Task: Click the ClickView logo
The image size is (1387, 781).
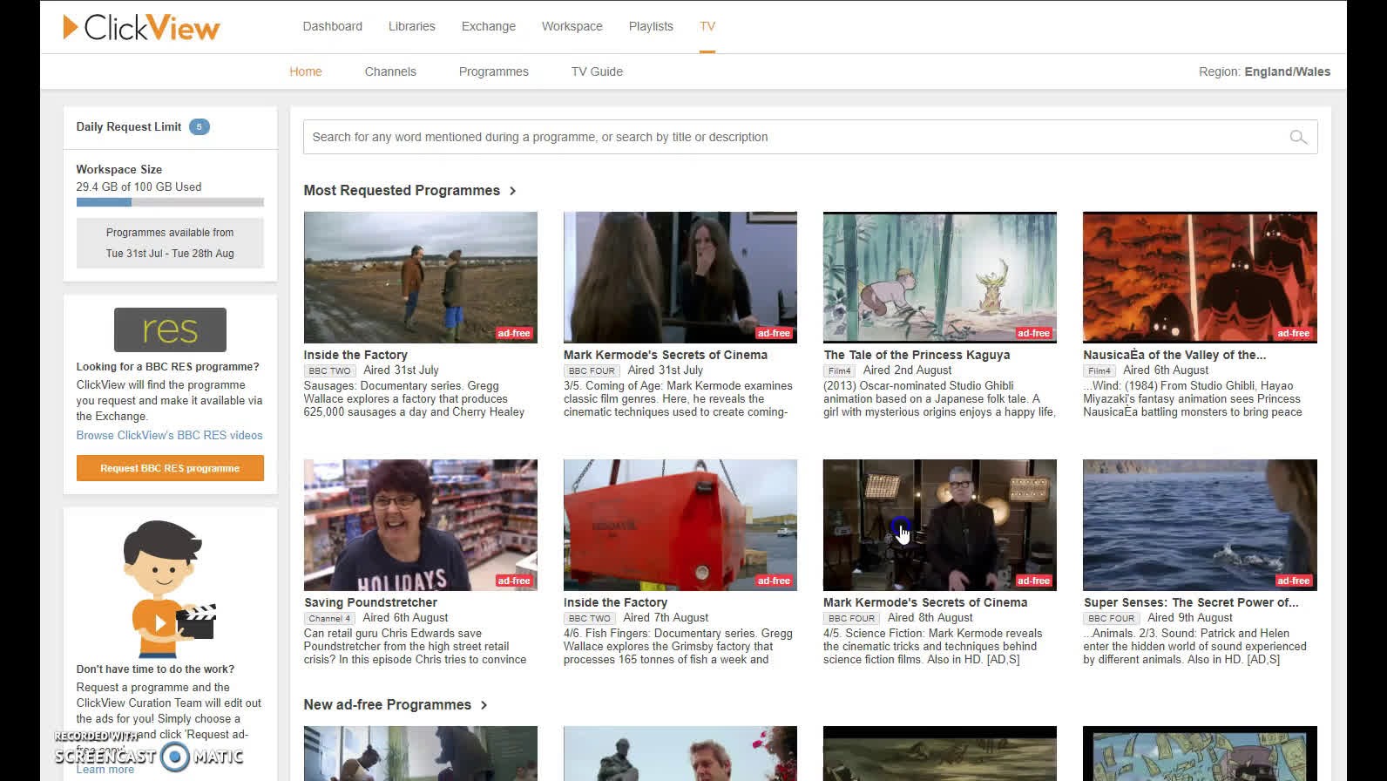Action: coord(141,27)
